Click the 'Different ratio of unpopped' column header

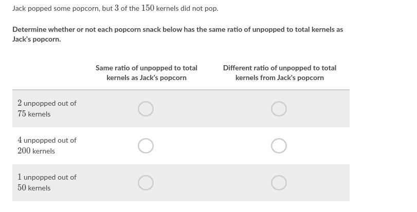pos(279,68)
